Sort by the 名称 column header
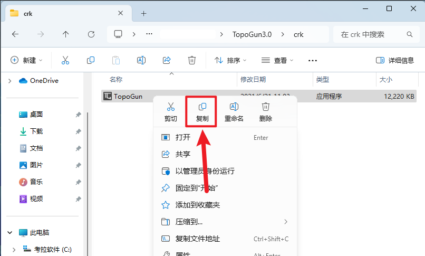Image resolution: width=425 pixels, height=256 pixels. click(116, 80)
